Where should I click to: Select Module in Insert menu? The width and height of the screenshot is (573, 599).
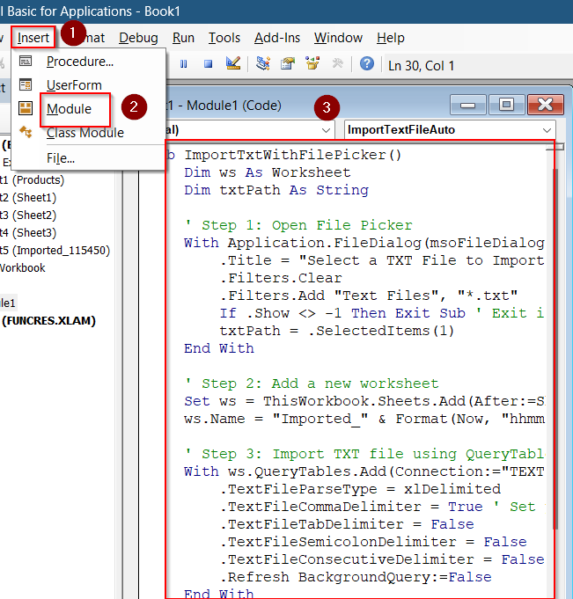point(69,109)
